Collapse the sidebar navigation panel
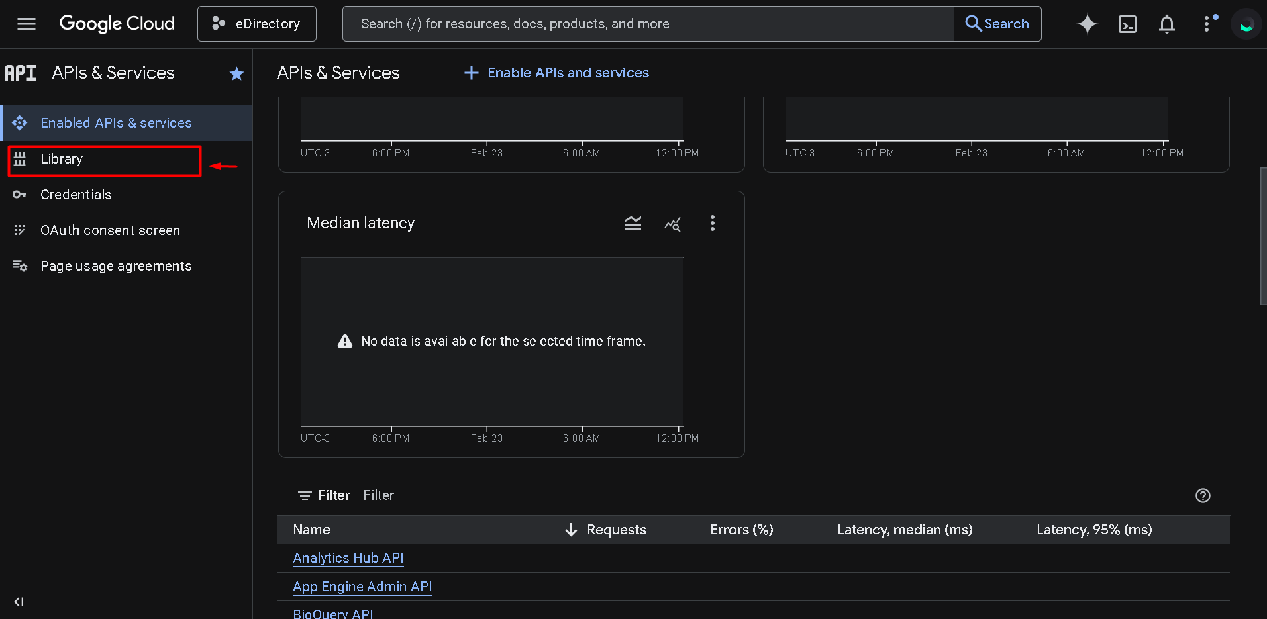Viewport: 1267px width, 619px height. pos(19,602)
